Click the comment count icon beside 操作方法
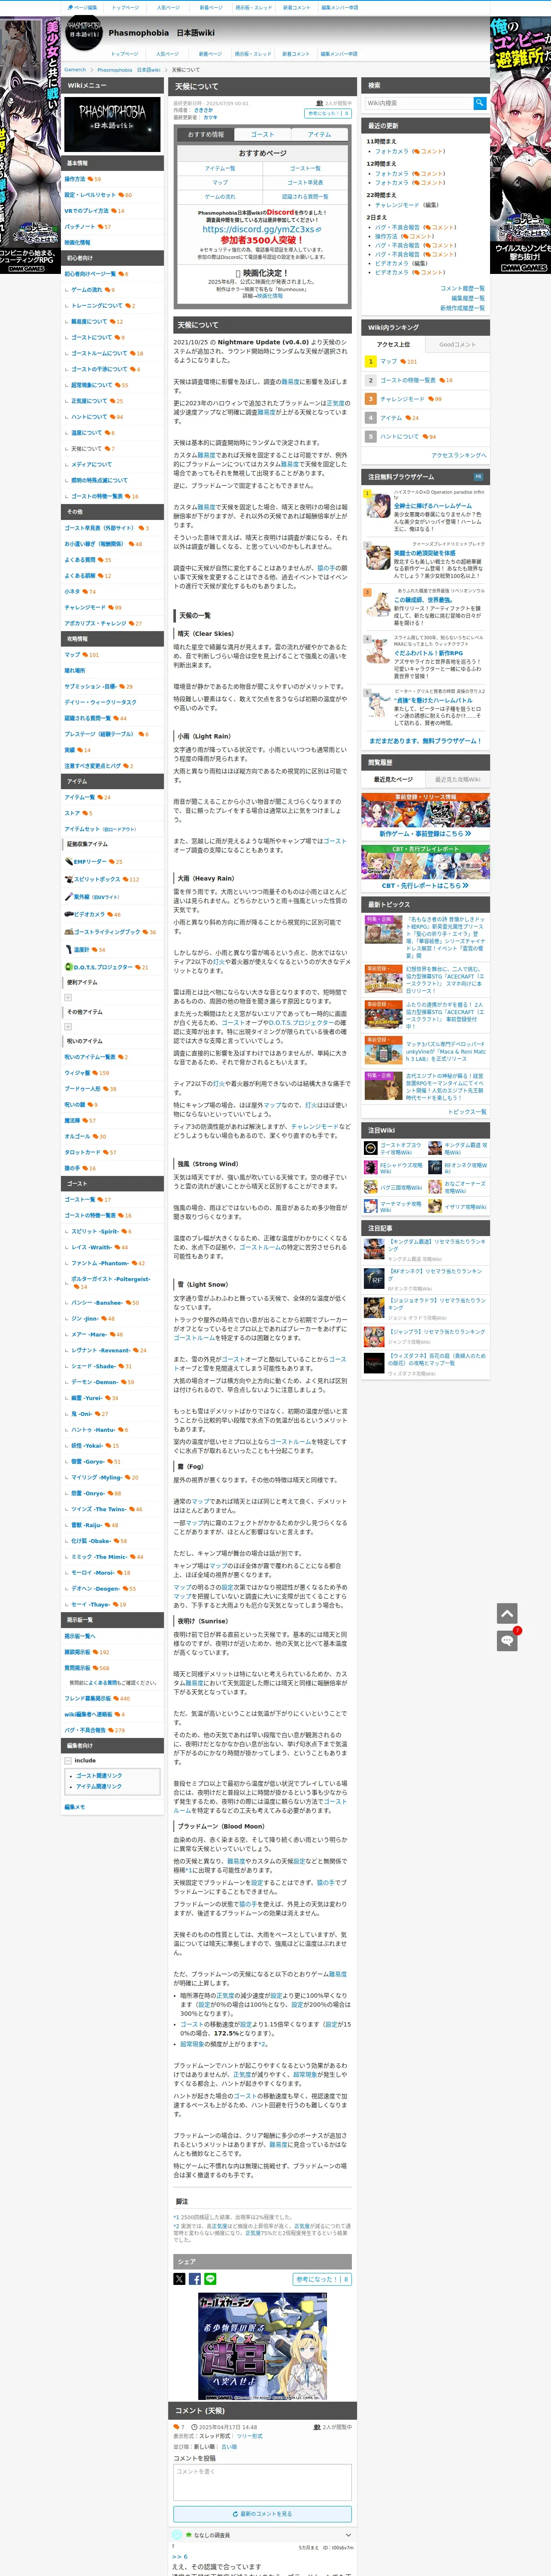 point(90,179)
